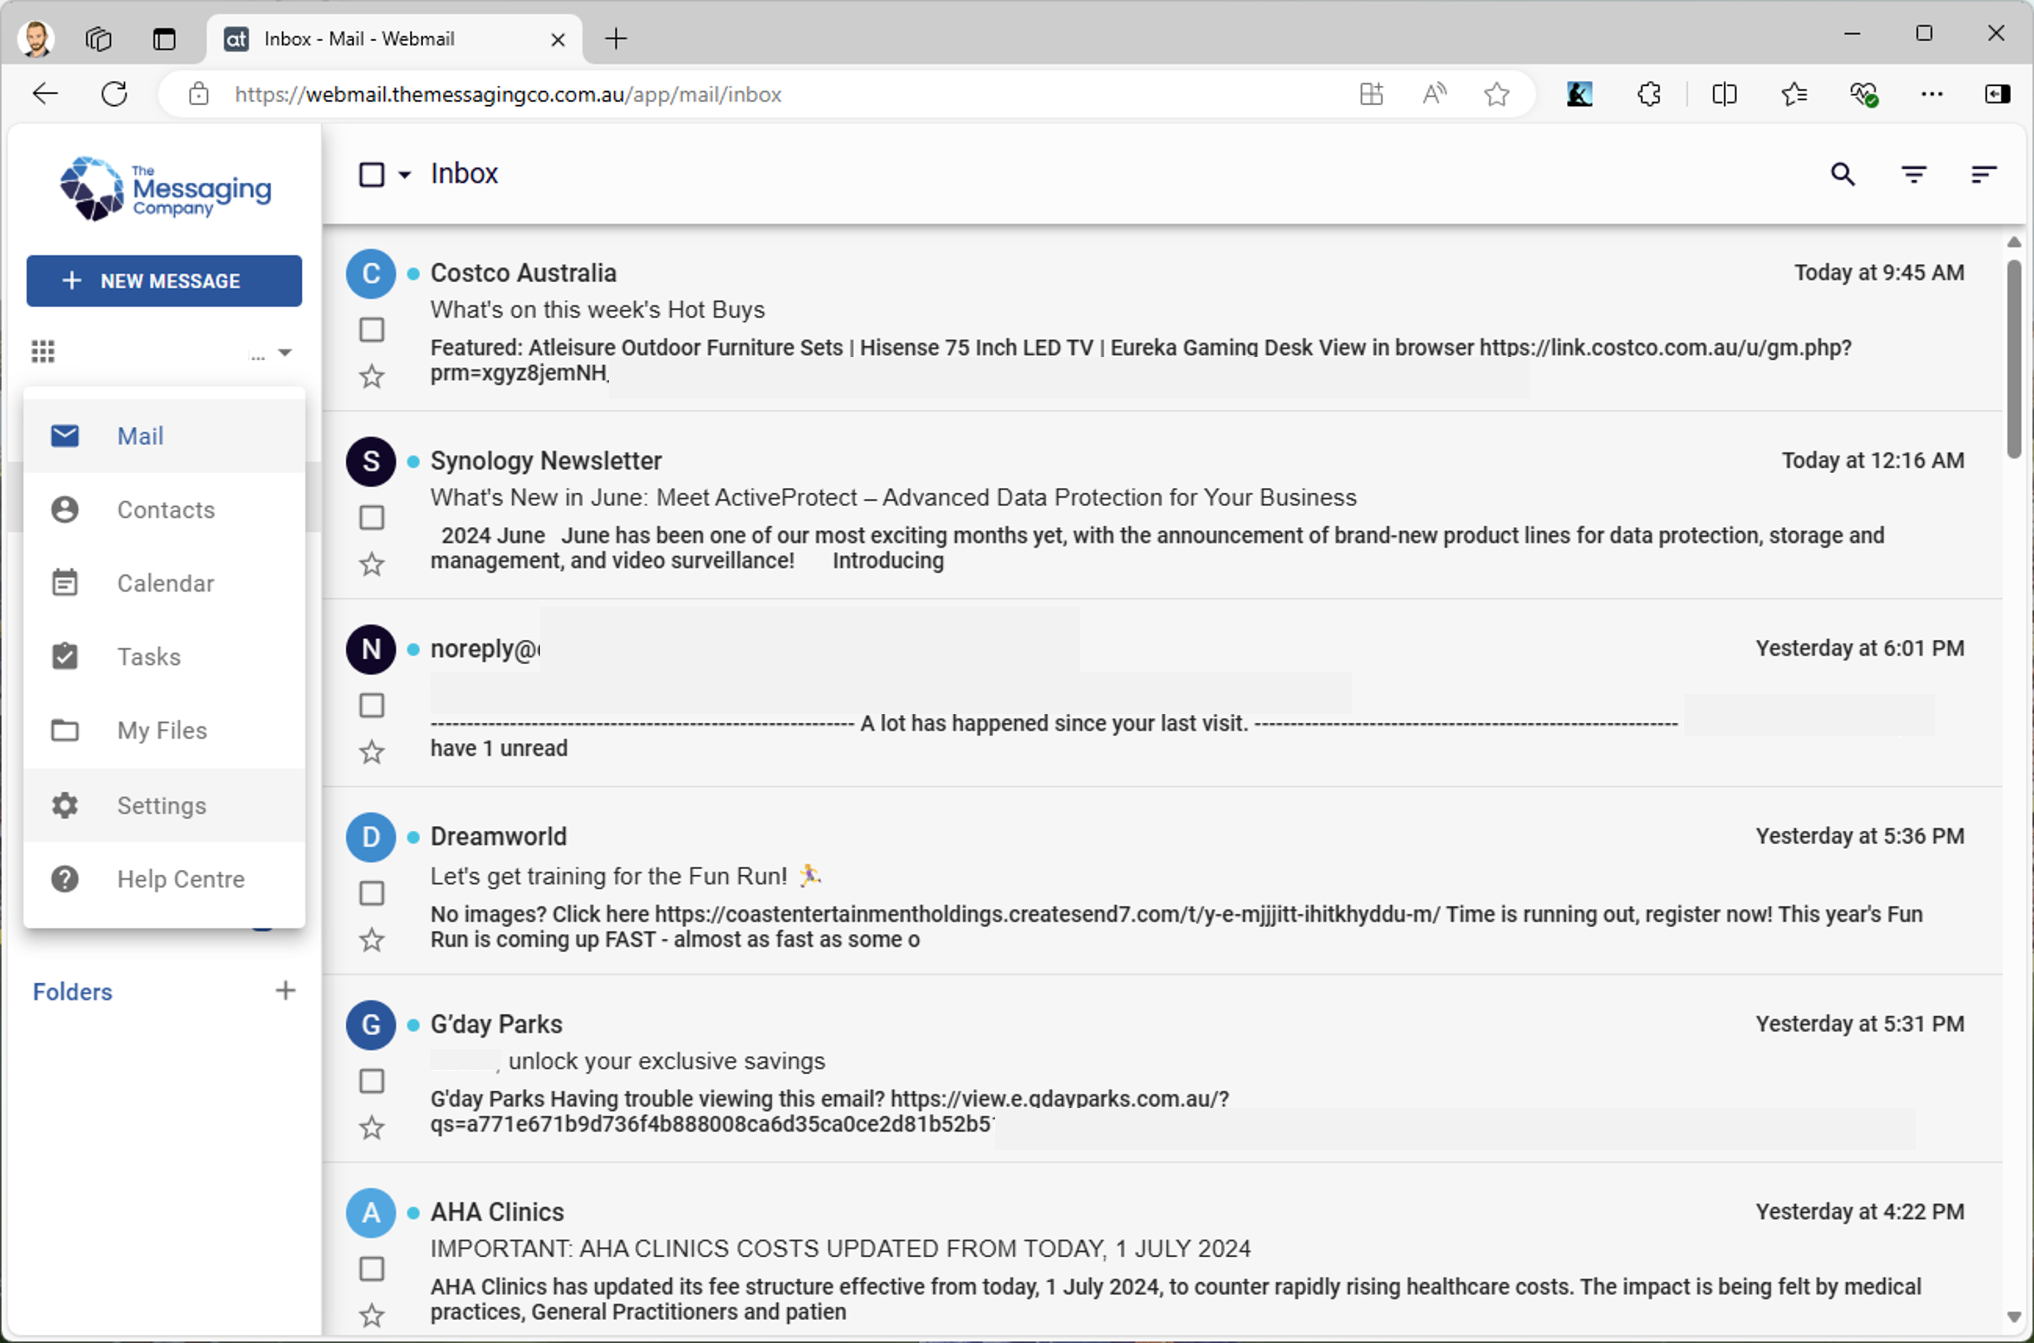Open the Contacts section in the sidebar
This screenshot has width=2034, height=1343.
coord(166,509)
